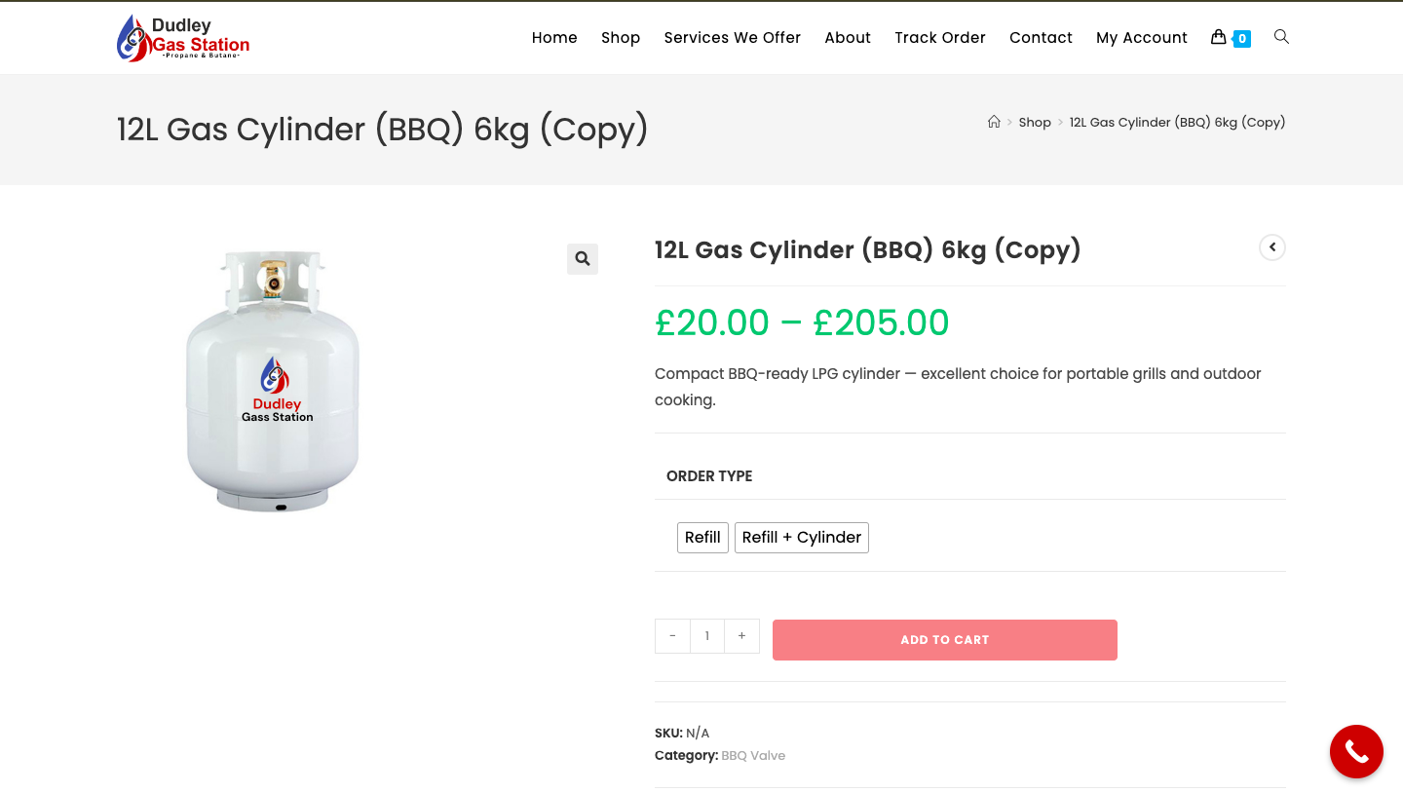Open Services We Offer page
Viewport: 1403px width, 793px height.
733,37
